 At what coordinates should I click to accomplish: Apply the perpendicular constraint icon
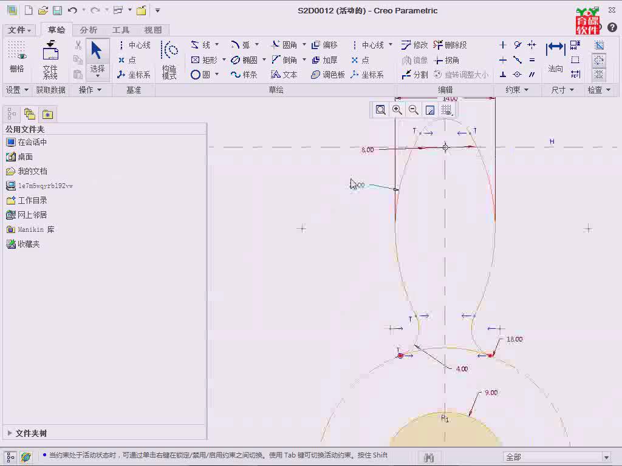[x=502, y=75]
